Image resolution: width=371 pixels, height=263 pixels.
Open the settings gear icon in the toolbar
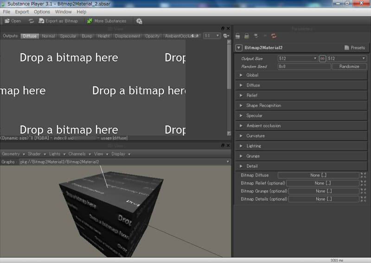pyautogui.click(x=139, y=21)
